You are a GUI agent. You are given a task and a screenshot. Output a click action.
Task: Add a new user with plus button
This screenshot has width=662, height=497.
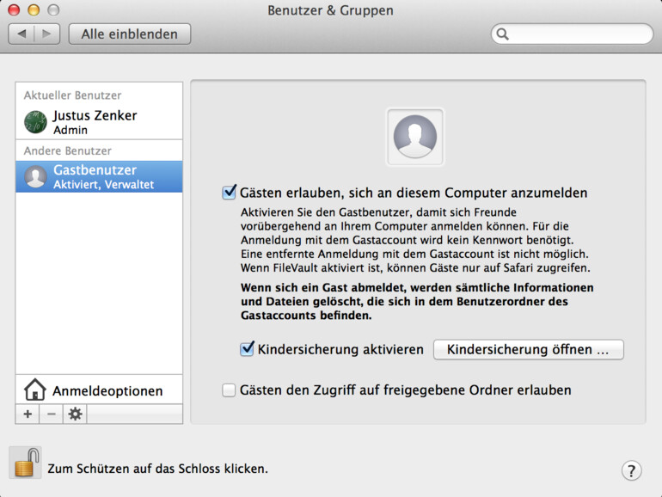point(28,414)
